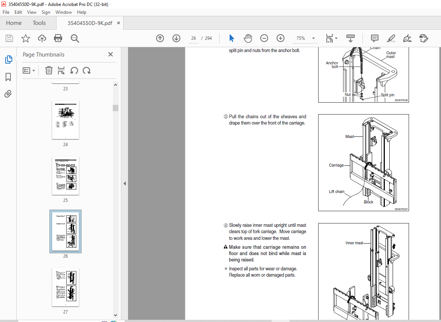
Task: Go to previous page using up arrow
Action: tap(160, 38)
